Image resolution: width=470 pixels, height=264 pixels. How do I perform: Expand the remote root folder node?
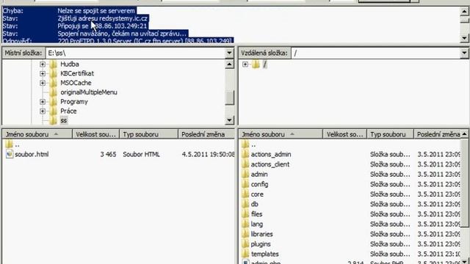click(x=245, y=65)
